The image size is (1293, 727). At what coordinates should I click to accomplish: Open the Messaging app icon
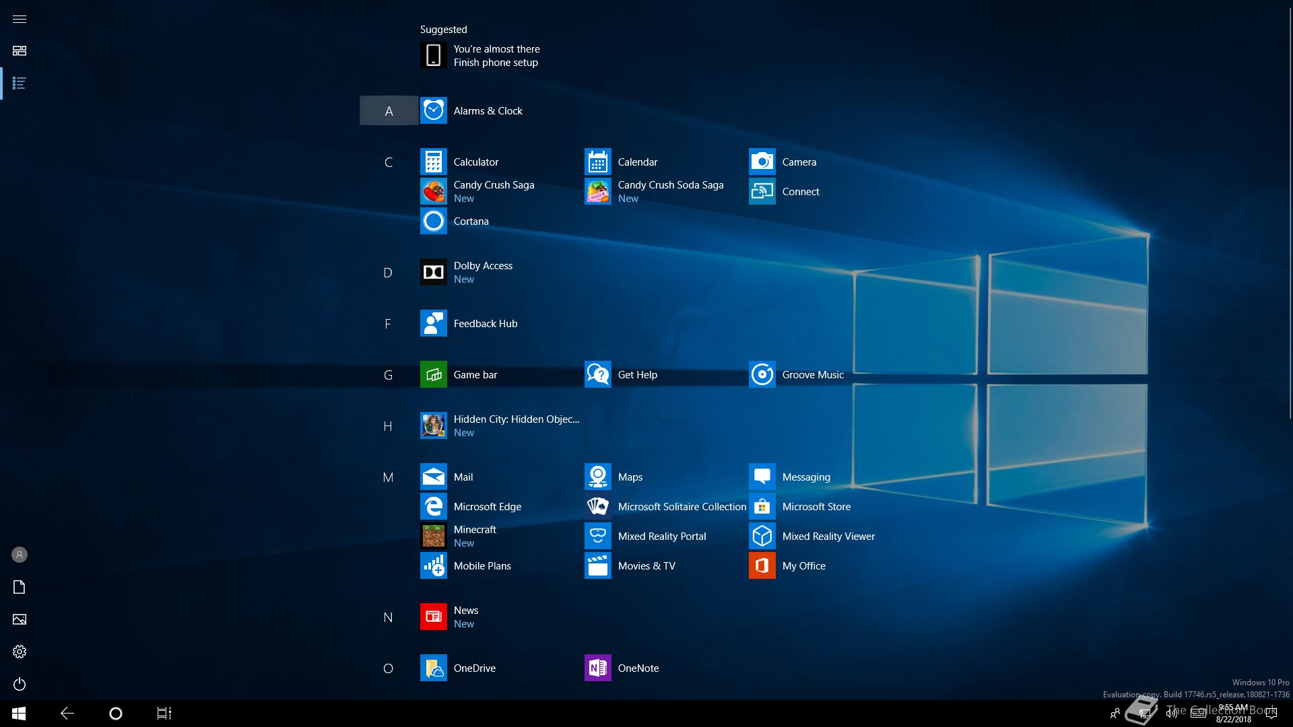tap(762, 477)
